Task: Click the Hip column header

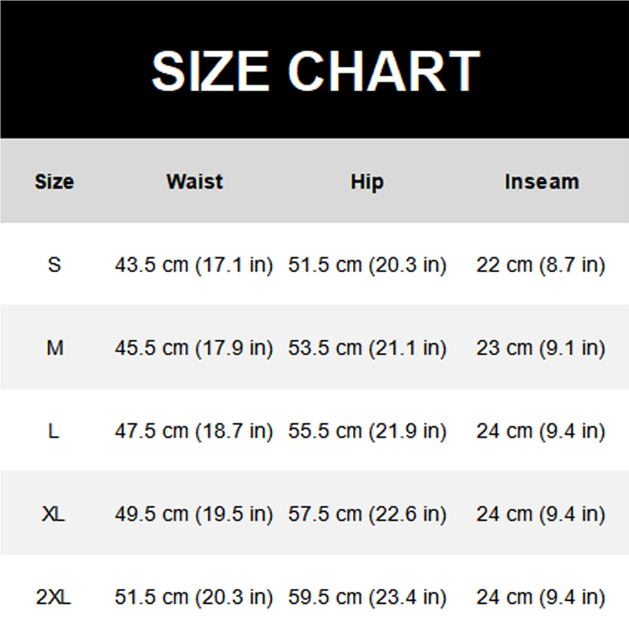Action: point(366,182)
